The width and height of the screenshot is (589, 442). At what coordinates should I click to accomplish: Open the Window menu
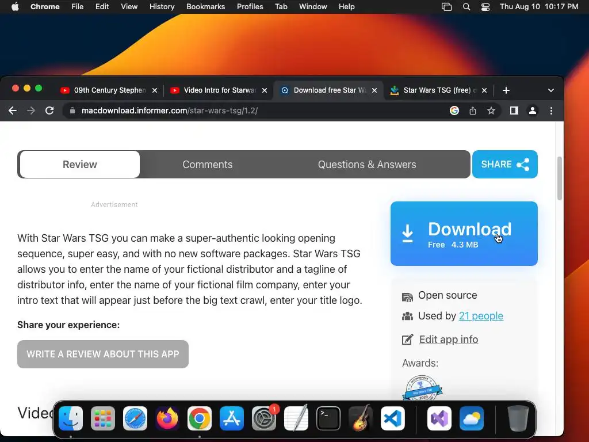coord(313,6)
